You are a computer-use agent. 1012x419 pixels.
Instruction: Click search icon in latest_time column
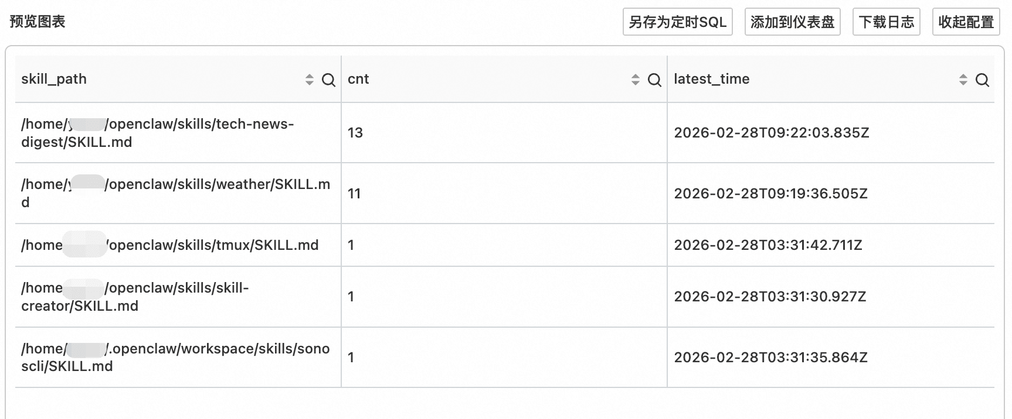(982, 80)
